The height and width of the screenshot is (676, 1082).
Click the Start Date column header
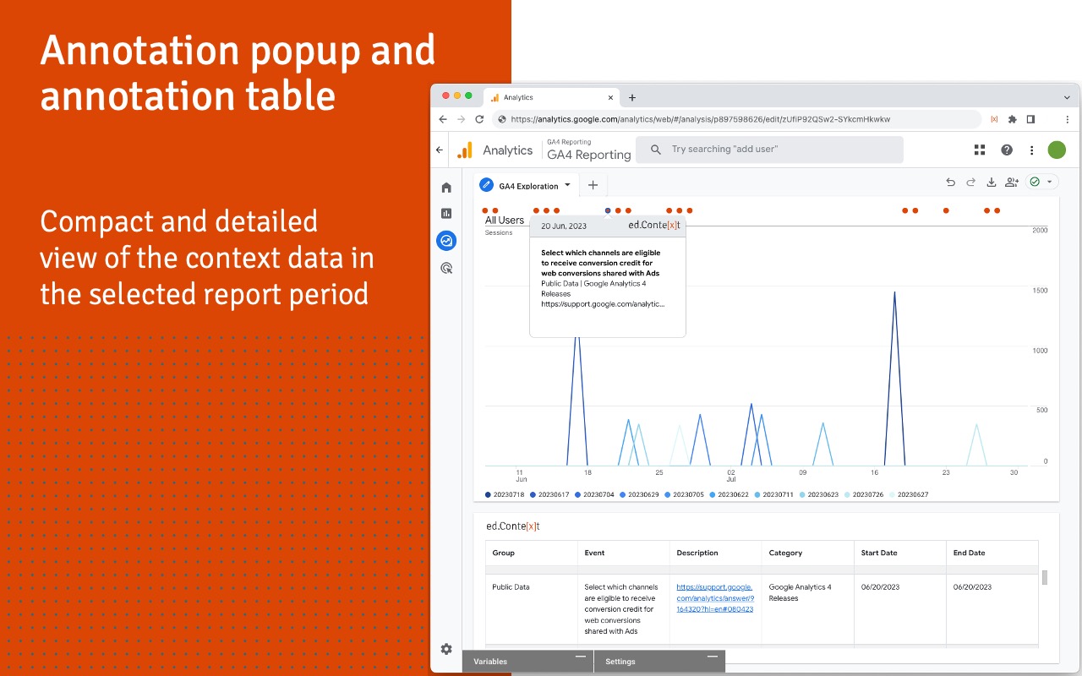point(900,553)
